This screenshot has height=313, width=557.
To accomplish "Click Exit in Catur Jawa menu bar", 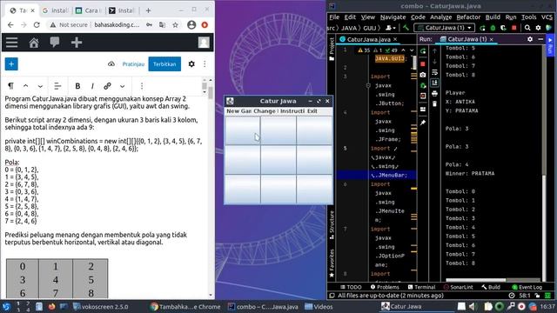I will coord(312,111).
